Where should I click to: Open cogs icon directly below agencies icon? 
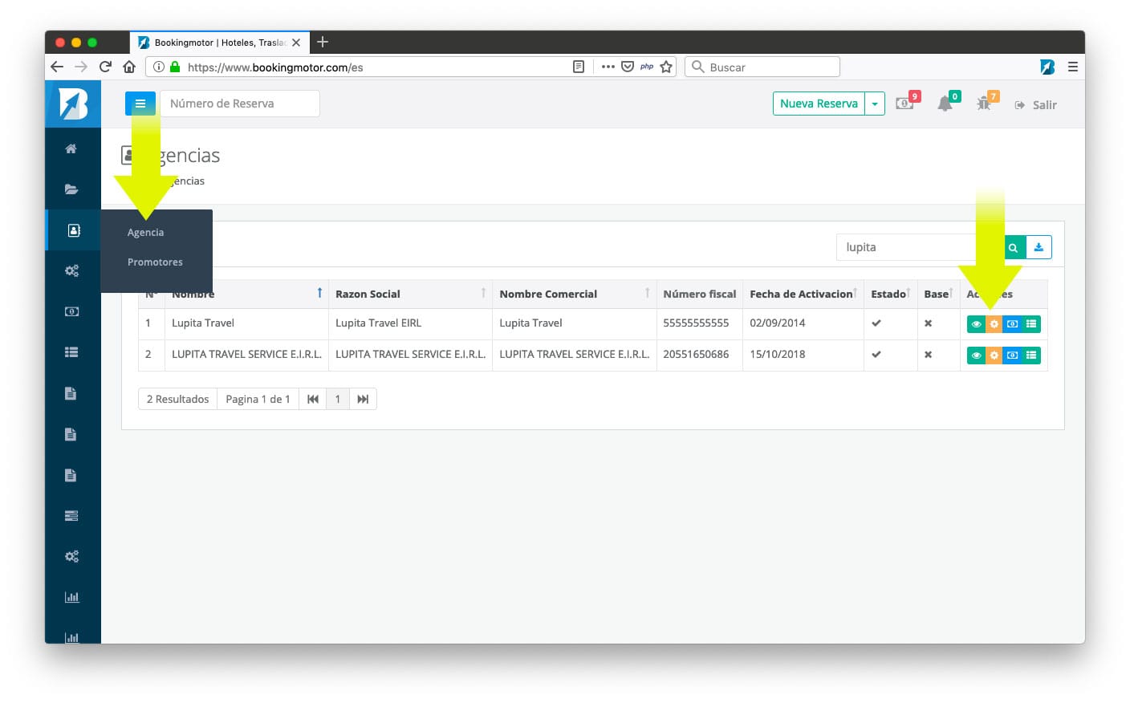[x=71, y=271]
